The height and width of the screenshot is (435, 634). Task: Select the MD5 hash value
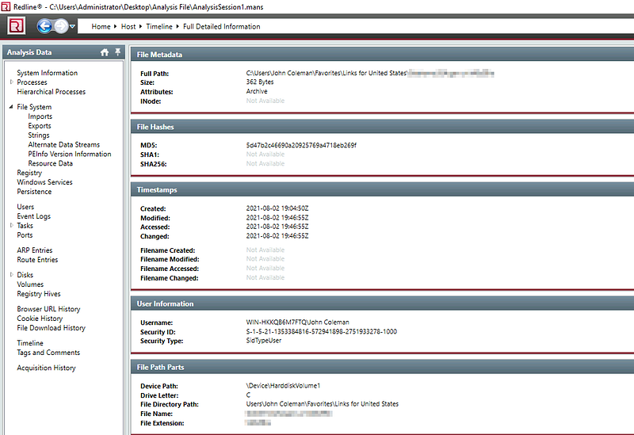(x=301, y=145)
